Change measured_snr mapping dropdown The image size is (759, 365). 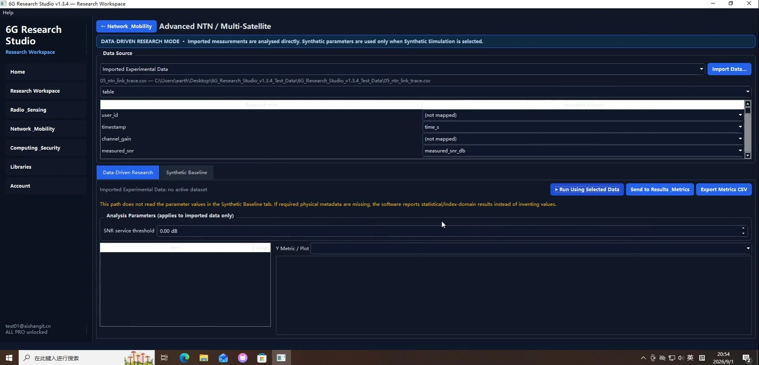click(x=583, y=151)
